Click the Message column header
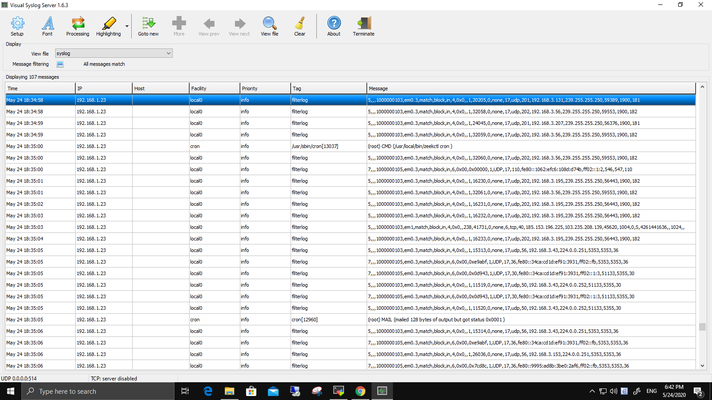 (531, 88)
